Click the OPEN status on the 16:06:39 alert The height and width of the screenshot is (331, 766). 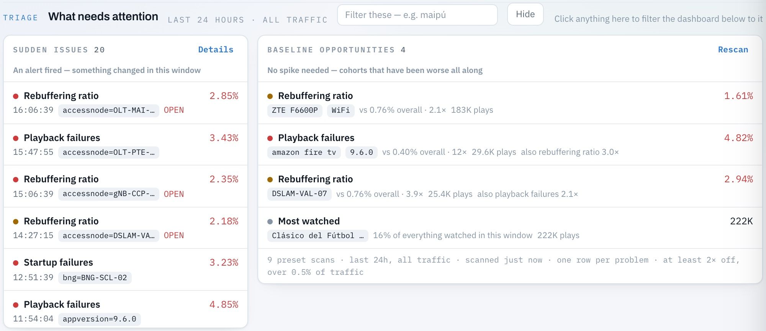(x=174, y=110)
